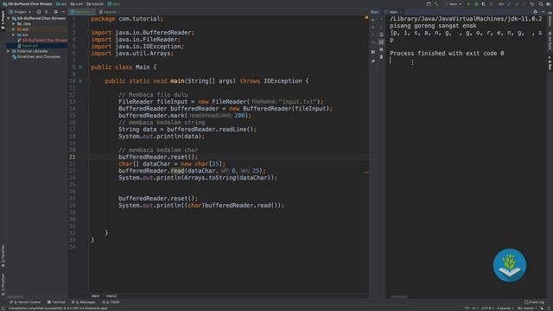Click run gutter arrow beside main method
The image size is (553, 311).
pyautogui.click(x=80, y=80)
